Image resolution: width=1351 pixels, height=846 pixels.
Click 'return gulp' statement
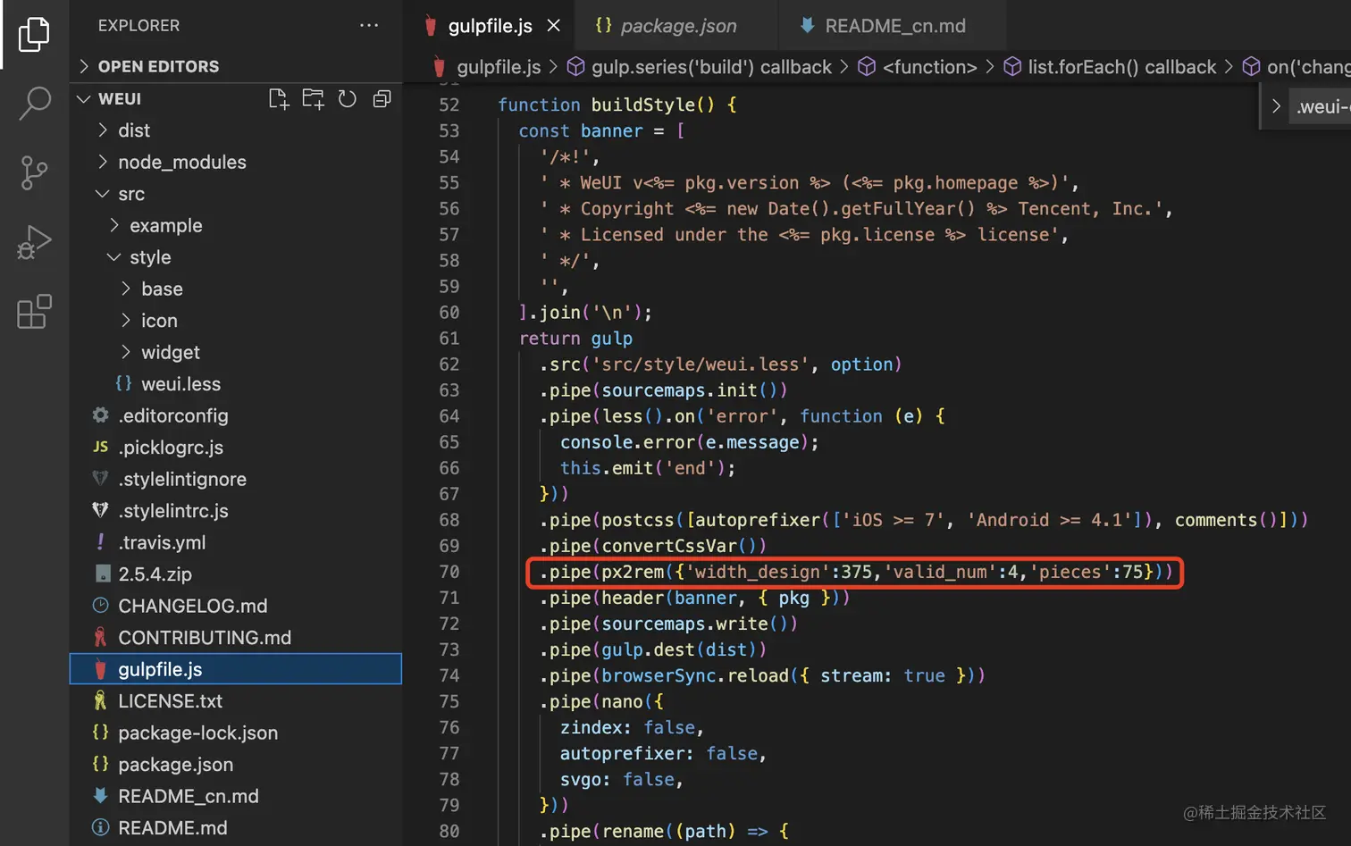(575, 339)
